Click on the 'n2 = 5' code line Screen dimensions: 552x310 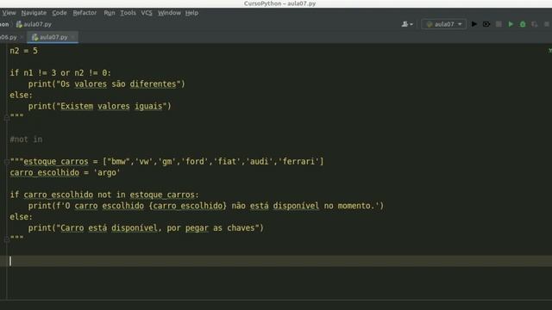(23, 51)
